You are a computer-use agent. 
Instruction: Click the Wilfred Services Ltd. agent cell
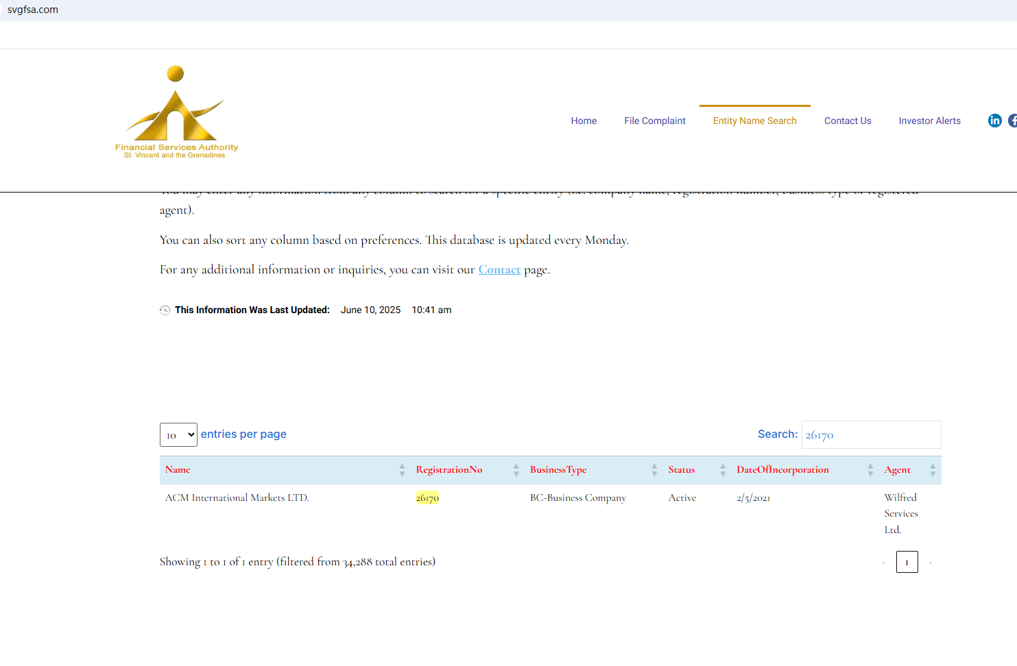click(x=901, y=514)
